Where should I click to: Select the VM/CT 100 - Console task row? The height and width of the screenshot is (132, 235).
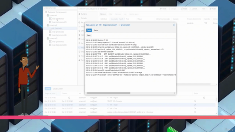coord(130,101)
